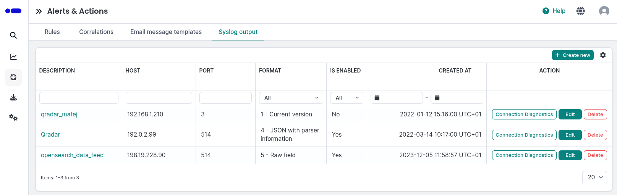Click the HOST column header
Image resolution: width=617 pixels, height=195 pixels.
133,71
